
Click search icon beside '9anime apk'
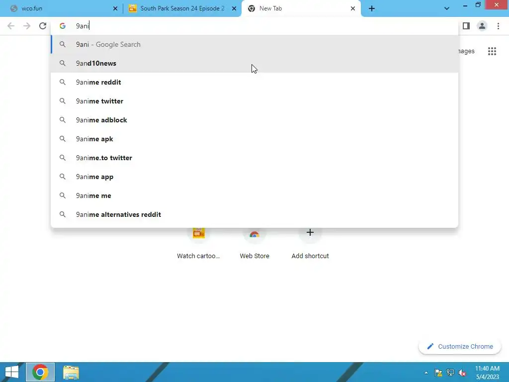tap(63, 139)
